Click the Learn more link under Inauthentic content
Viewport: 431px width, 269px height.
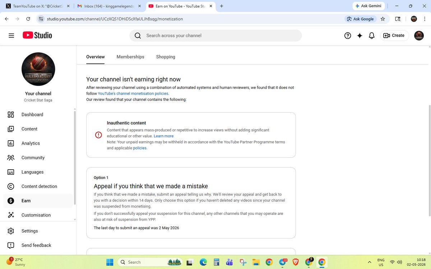tap(163, 136)
